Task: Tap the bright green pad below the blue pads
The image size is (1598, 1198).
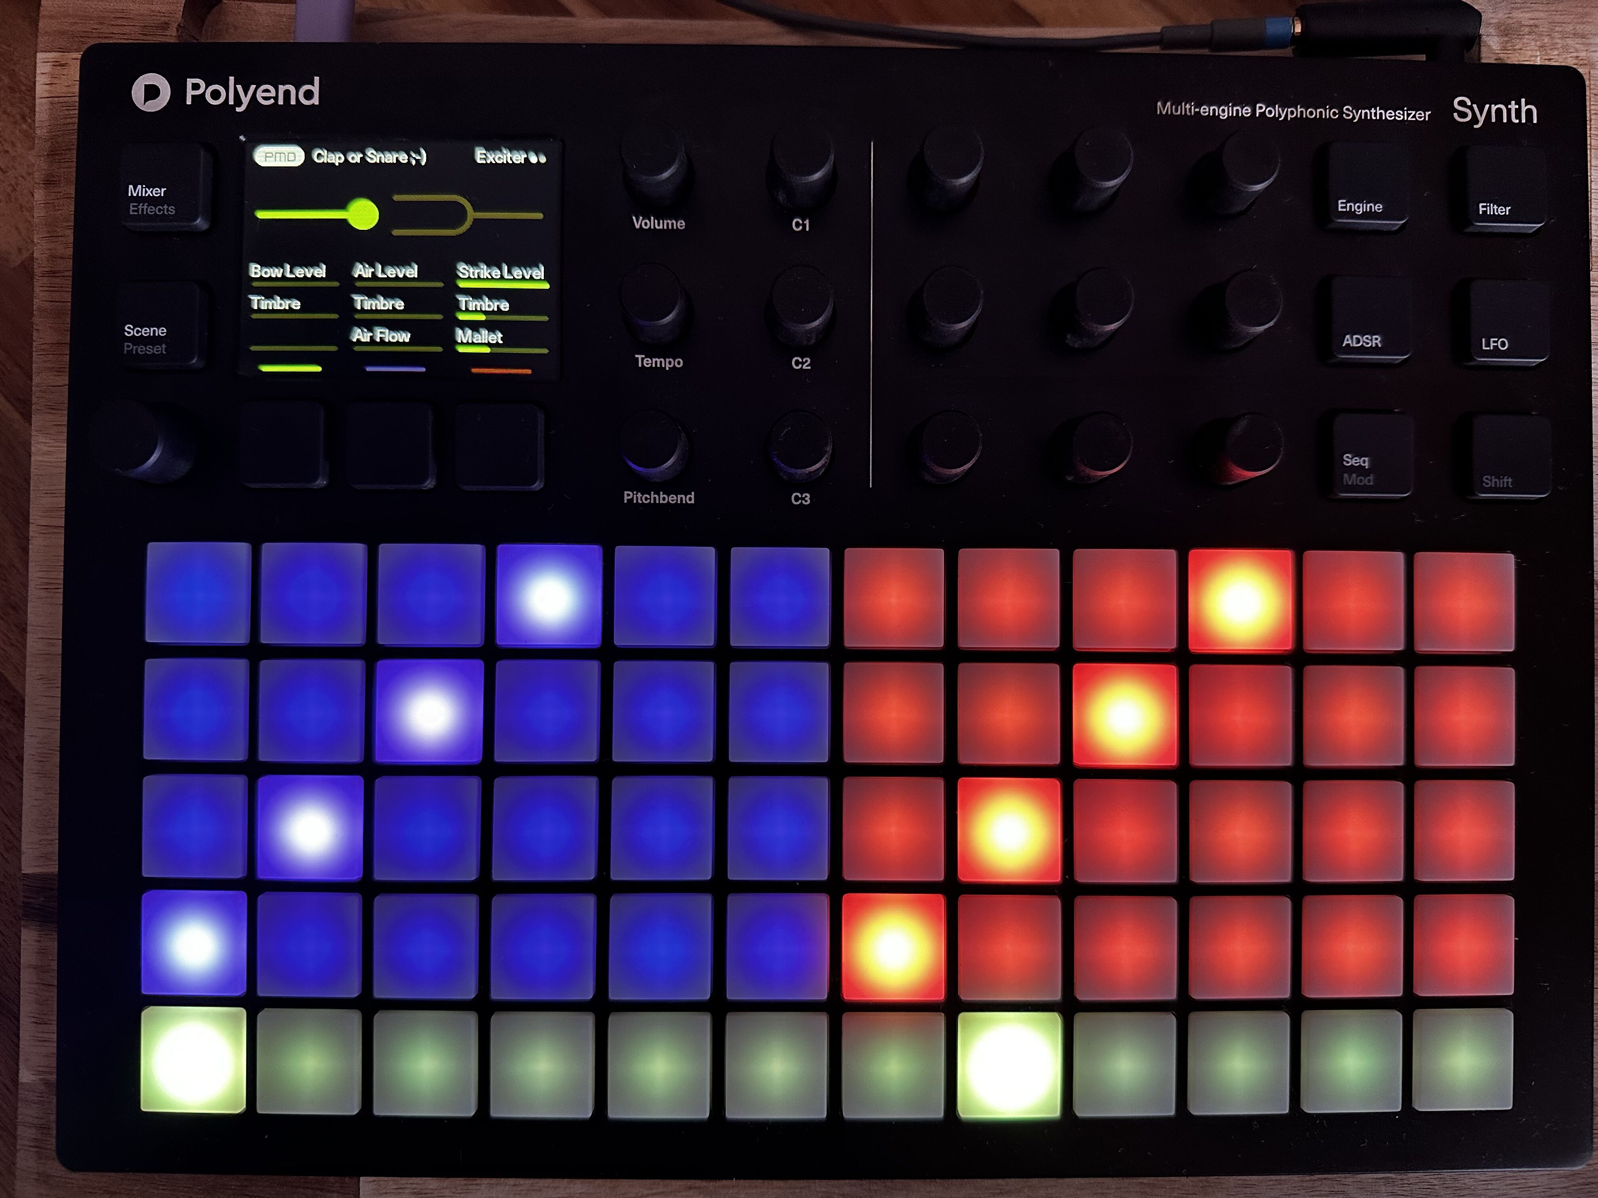Action: (x=193, y=1060)
